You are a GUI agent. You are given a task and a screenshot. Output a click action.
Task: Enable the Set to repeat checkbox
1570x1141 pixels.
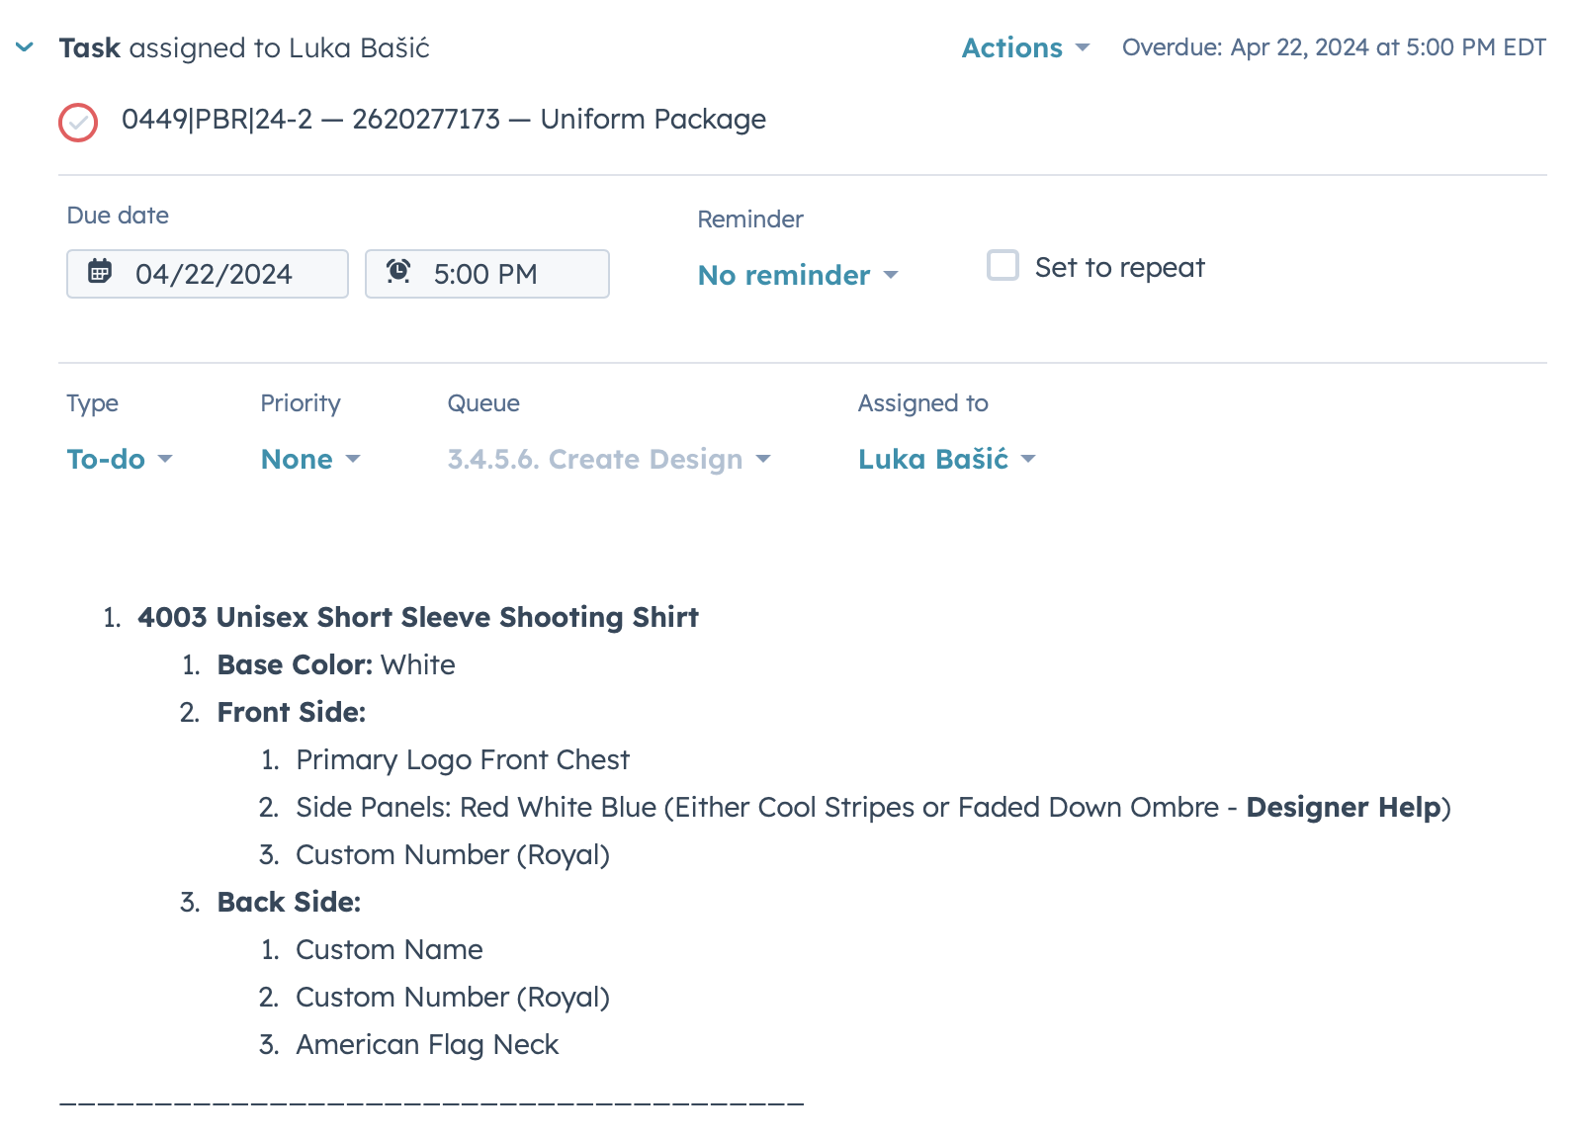(x=1003, y=266)
